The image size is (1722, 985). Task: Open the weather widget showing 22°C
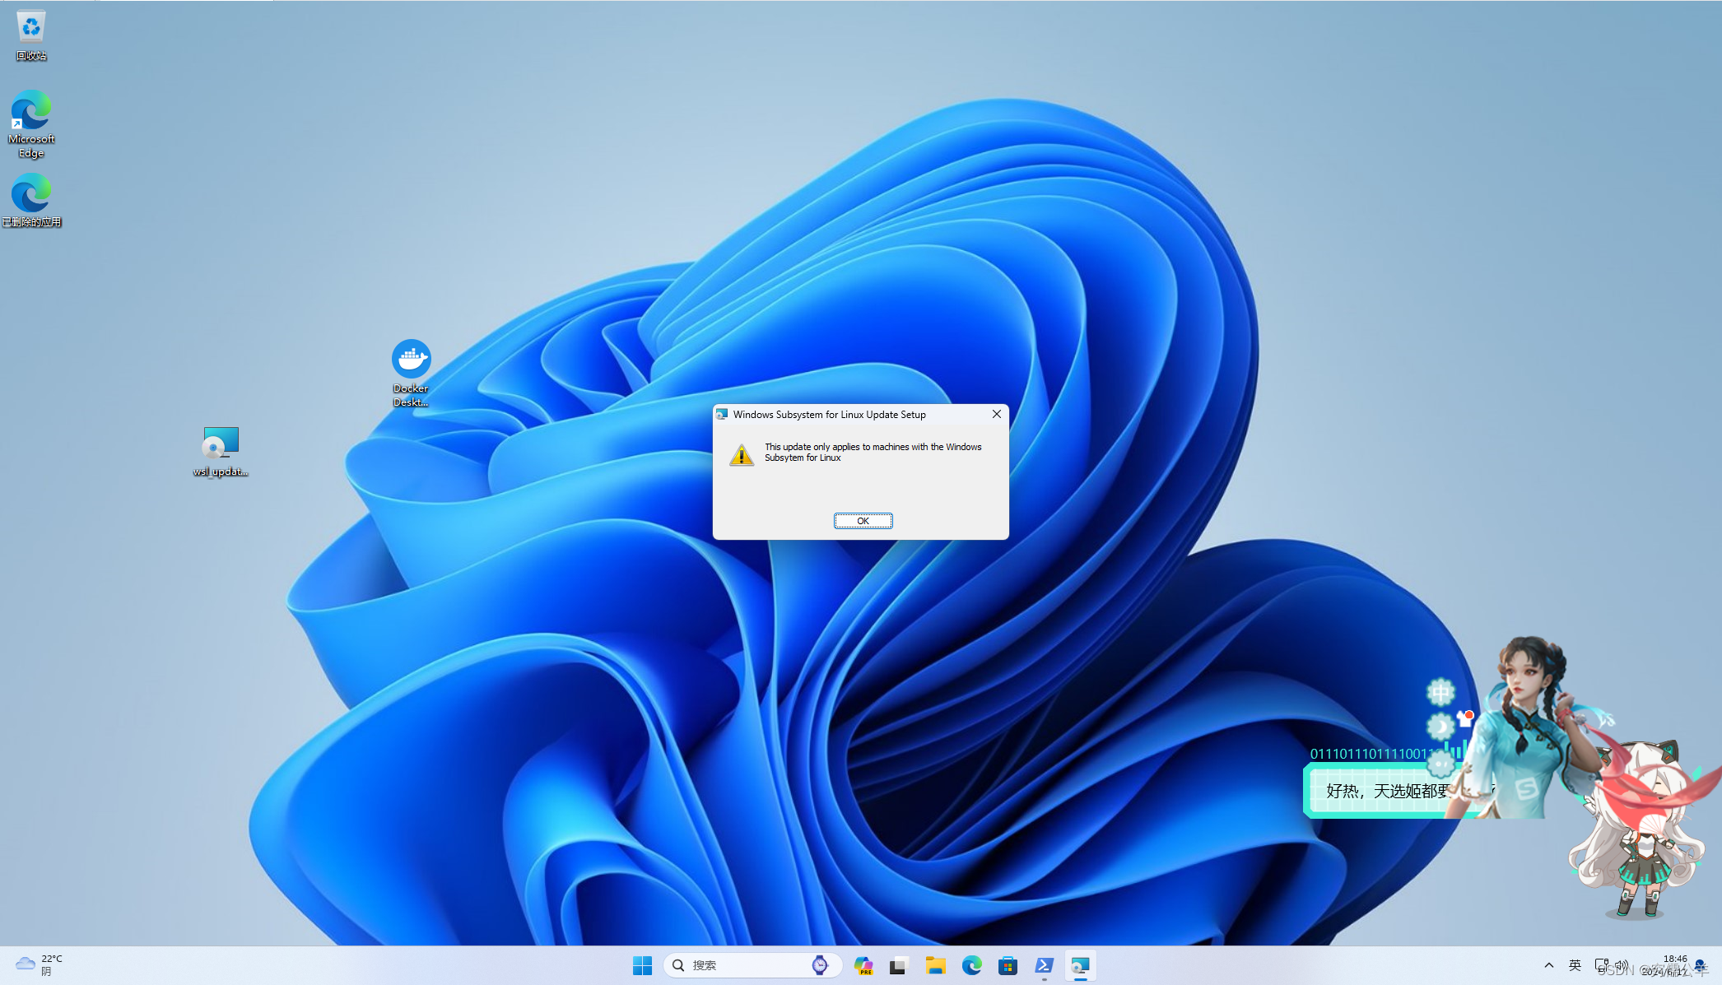[x=38, y=964]
